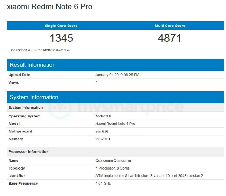Screen dimensions: 226x196
Task: Click the 1 Processor, 8 Cores value
Action: coord(113,168)
